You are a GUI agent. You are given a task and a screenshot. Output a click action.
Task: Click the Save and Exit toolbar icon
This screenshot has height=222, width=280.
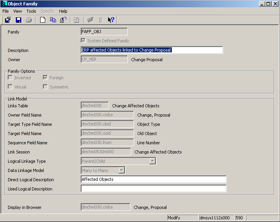click(x=8, y=20)
